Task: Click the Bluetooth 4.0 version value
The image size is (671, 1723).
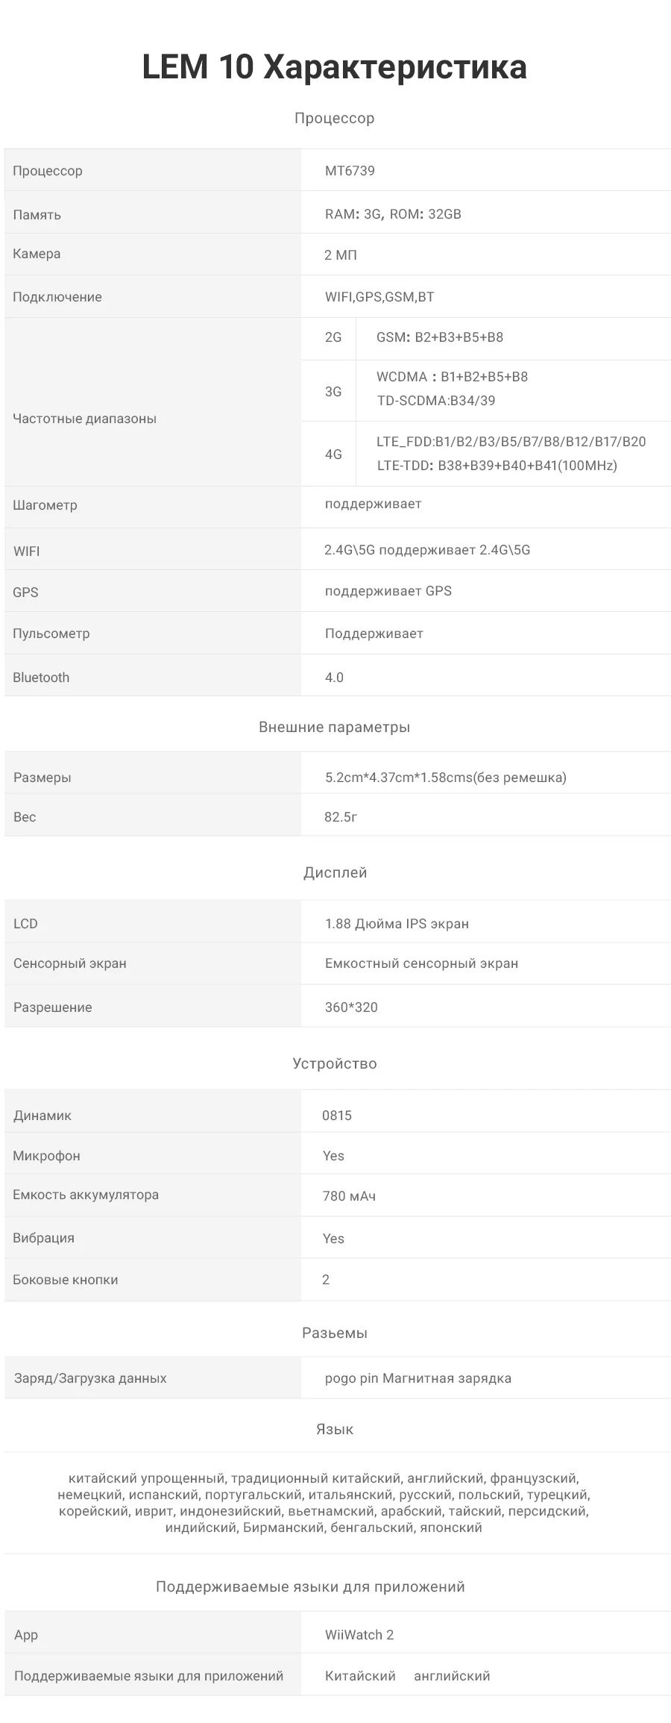Action: click(334, 678)
